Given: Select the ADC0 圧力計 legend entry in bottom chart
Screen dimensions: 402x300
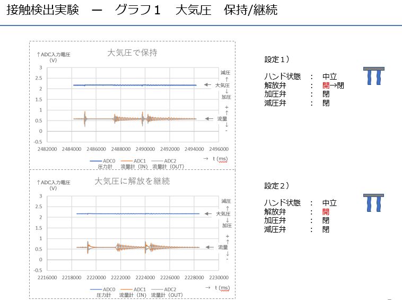Looking at the screenshot, I should point(103,292).
